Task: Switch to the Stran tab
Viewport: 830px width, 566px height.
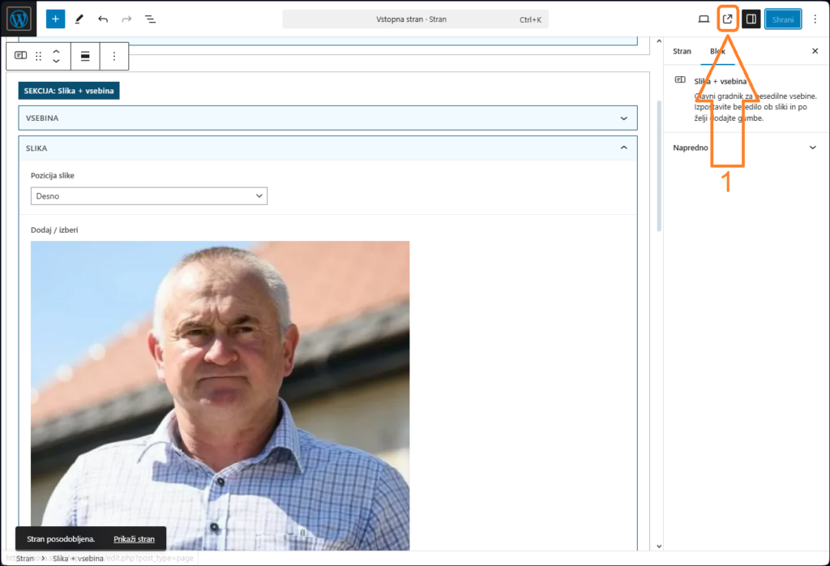Action: (x=682, y=51)
